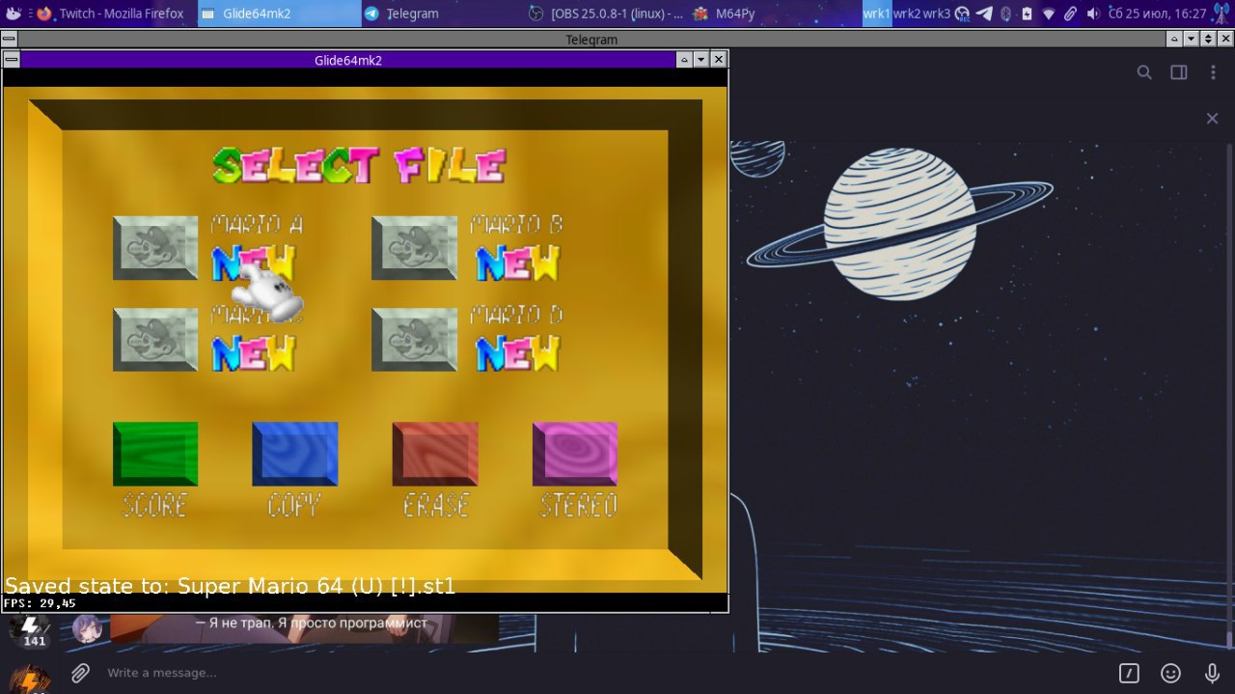
Task: Click the chat list avatar with 141 badge
Action: click(29, 630)
